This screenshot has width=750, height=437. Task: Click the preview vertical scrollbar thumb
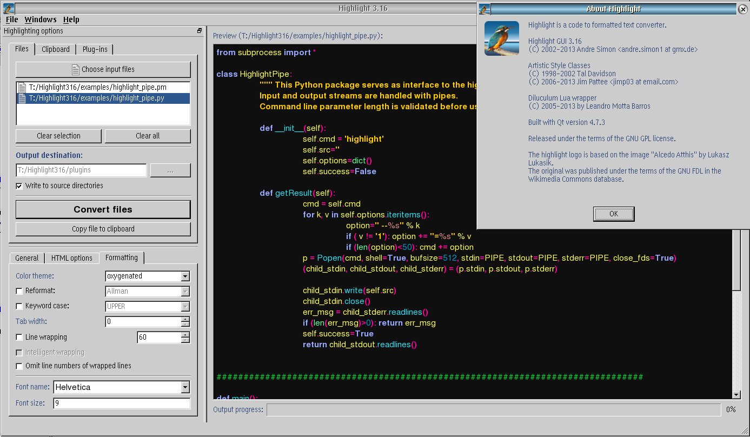pyautogui.click(x=736, y=260)
